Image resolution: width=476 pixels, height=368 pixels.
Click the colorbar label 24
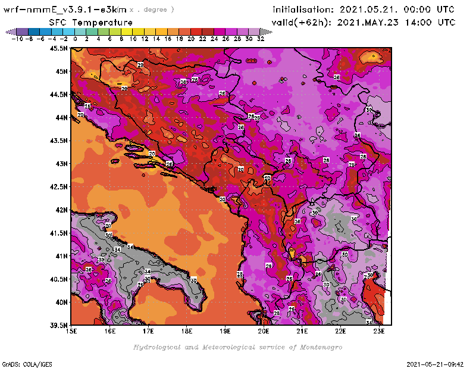coord(214,39)
